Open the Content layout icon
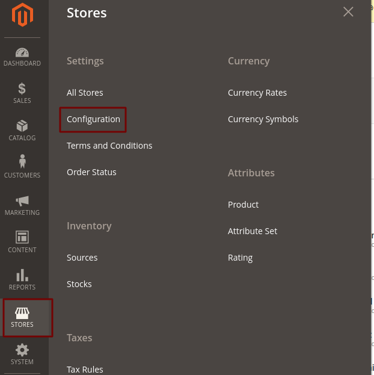The image size is (374, 375). click(22, 237)
